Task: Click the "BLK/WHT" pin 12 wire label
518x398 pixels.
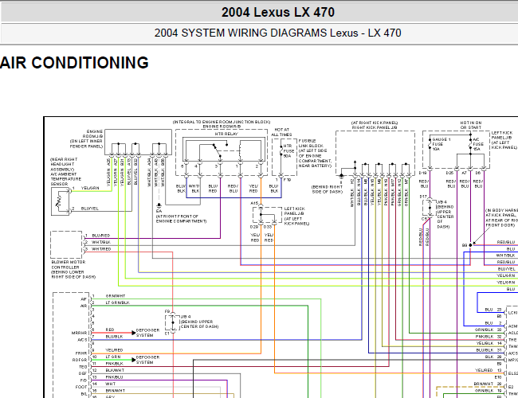Action: [115, 370]
